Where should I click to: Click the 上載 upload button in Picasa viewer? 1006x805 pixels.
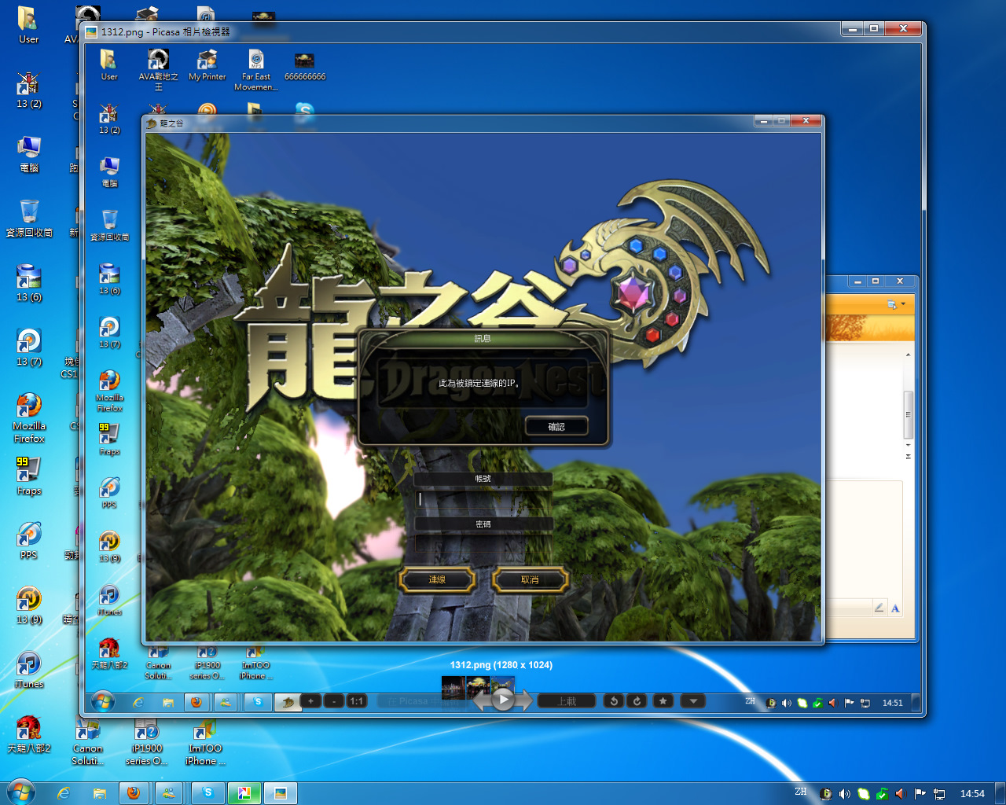tap(567, 700)
